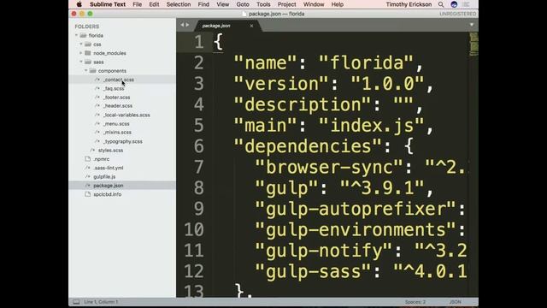The height and width of the screenshot is (308, 547).
Task: Click the FOLDERS sidebar heading
Action: (x=87, y=27)
